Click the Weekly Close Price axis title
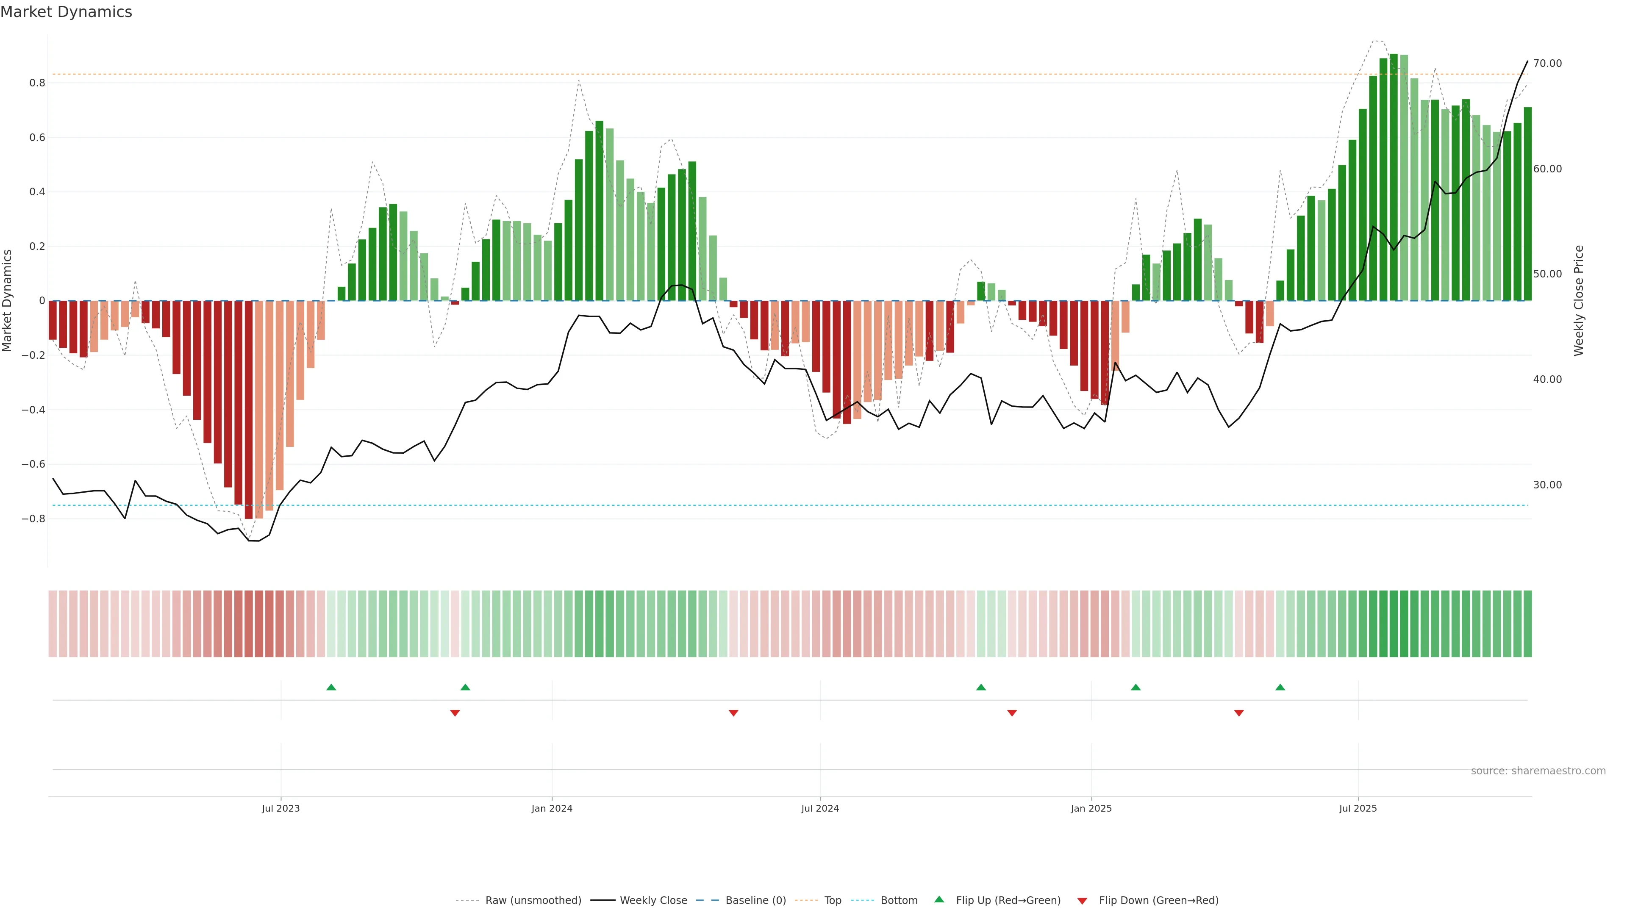Image resolution: width=1627 pixels, height=915 pixels. (x=1579, y=301)
